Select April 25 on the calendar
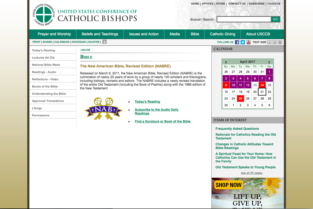The height and width of the screenshot is (209, 313). tap(241, 98)
